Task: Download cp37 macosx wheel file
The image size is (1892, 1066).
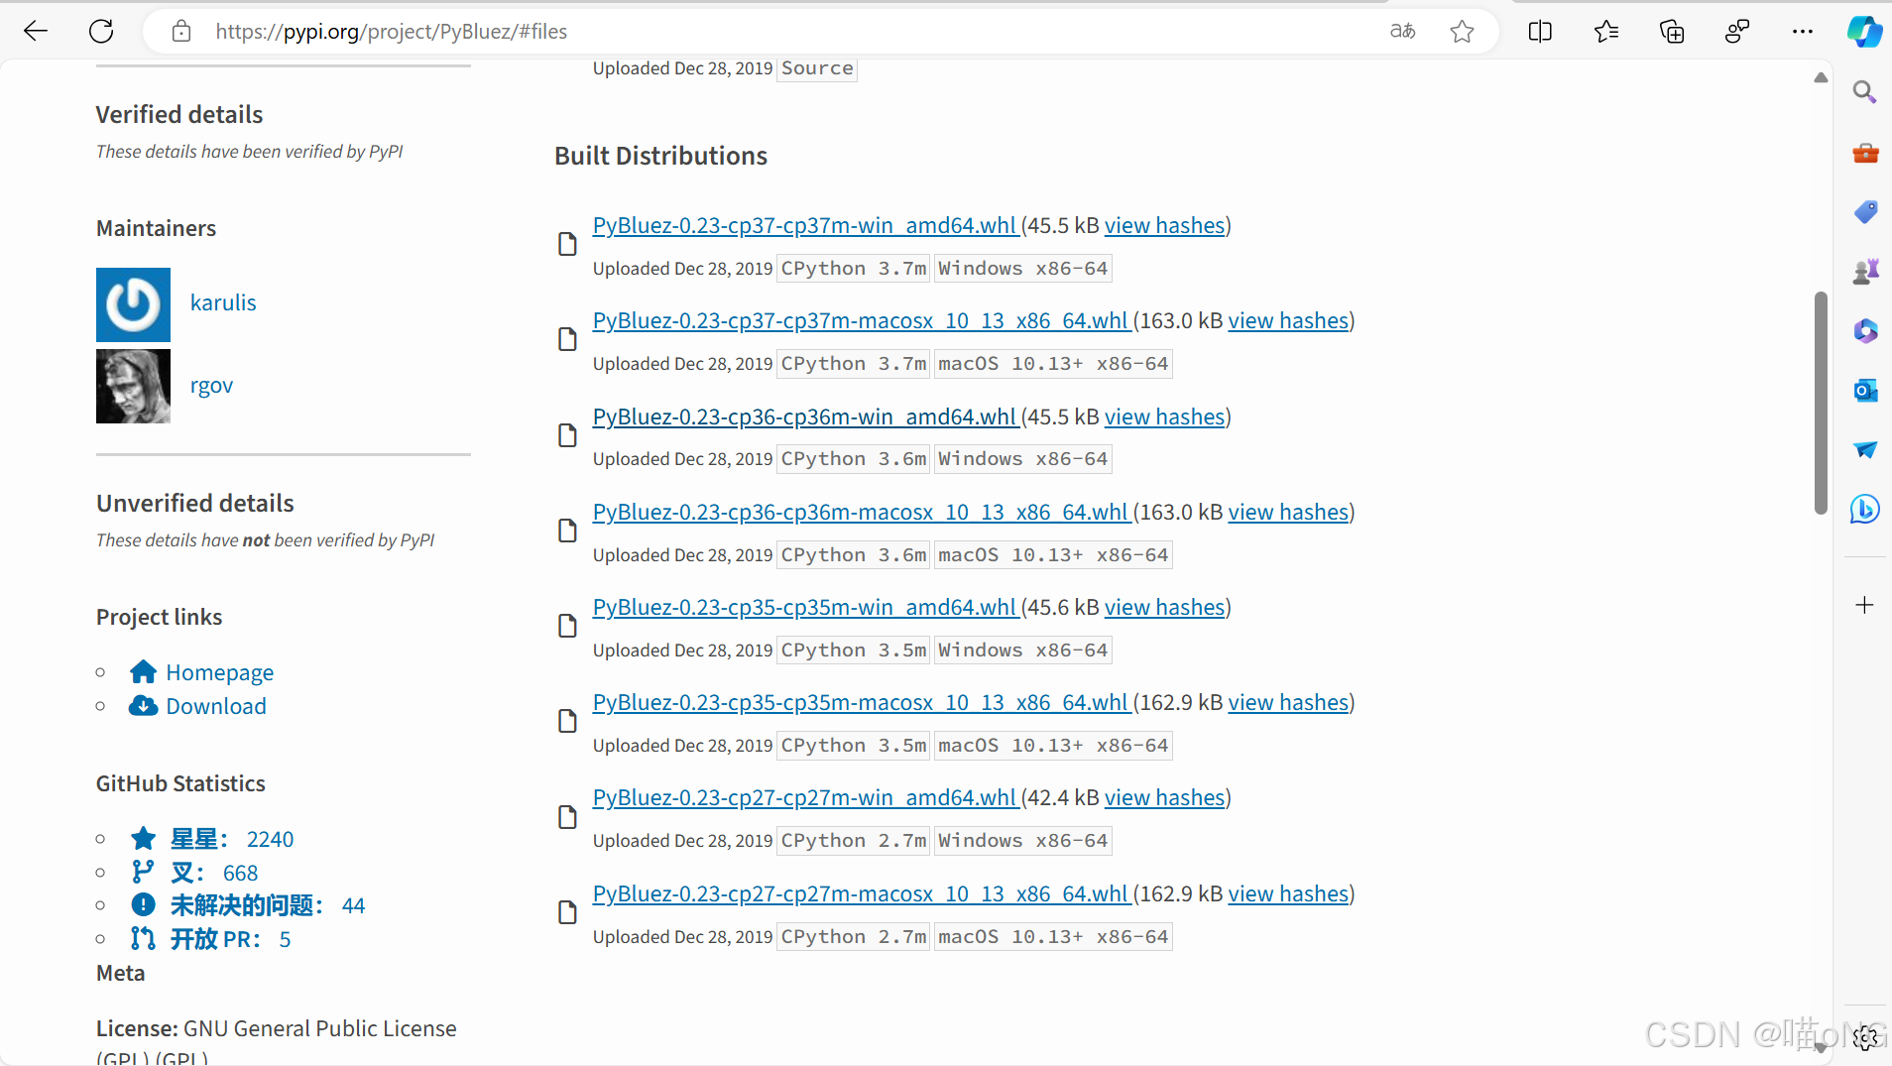Action: 861,320
